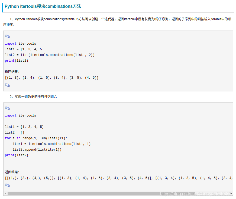
Task: Click the numbered point 1 description paragraph
Action: coord(118,22)
